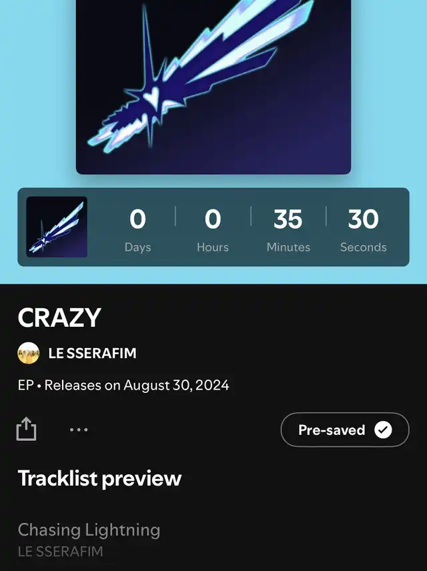Tap the Tracklist preview heading

point(99,478)
